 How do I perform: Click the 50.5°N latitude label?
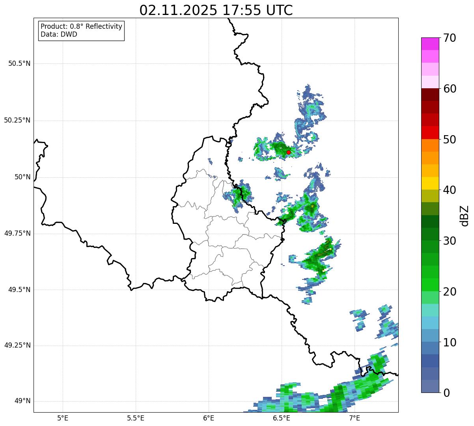coord(19,63)
